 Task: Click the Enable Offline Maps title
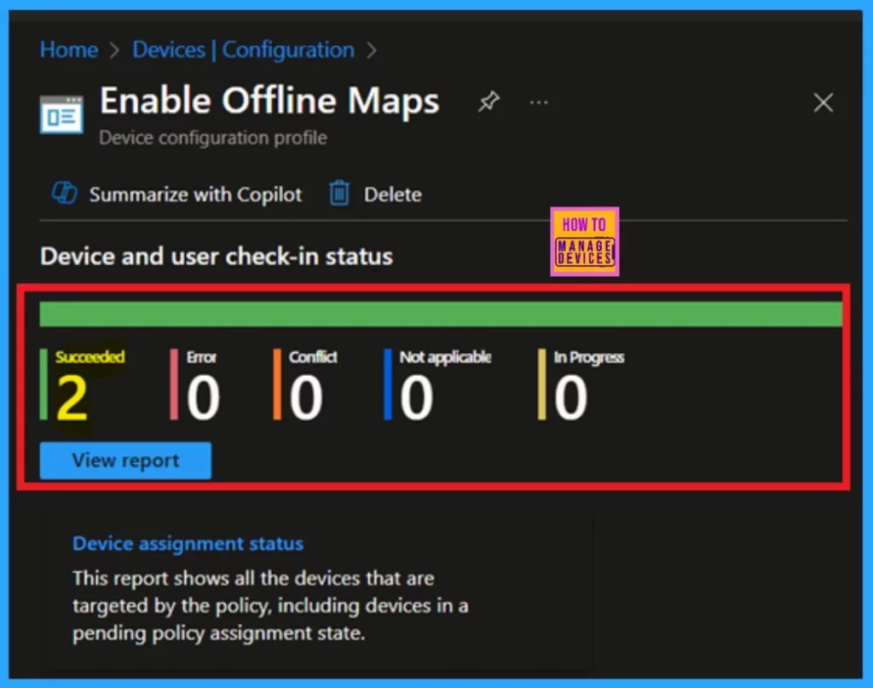(269, 101)
